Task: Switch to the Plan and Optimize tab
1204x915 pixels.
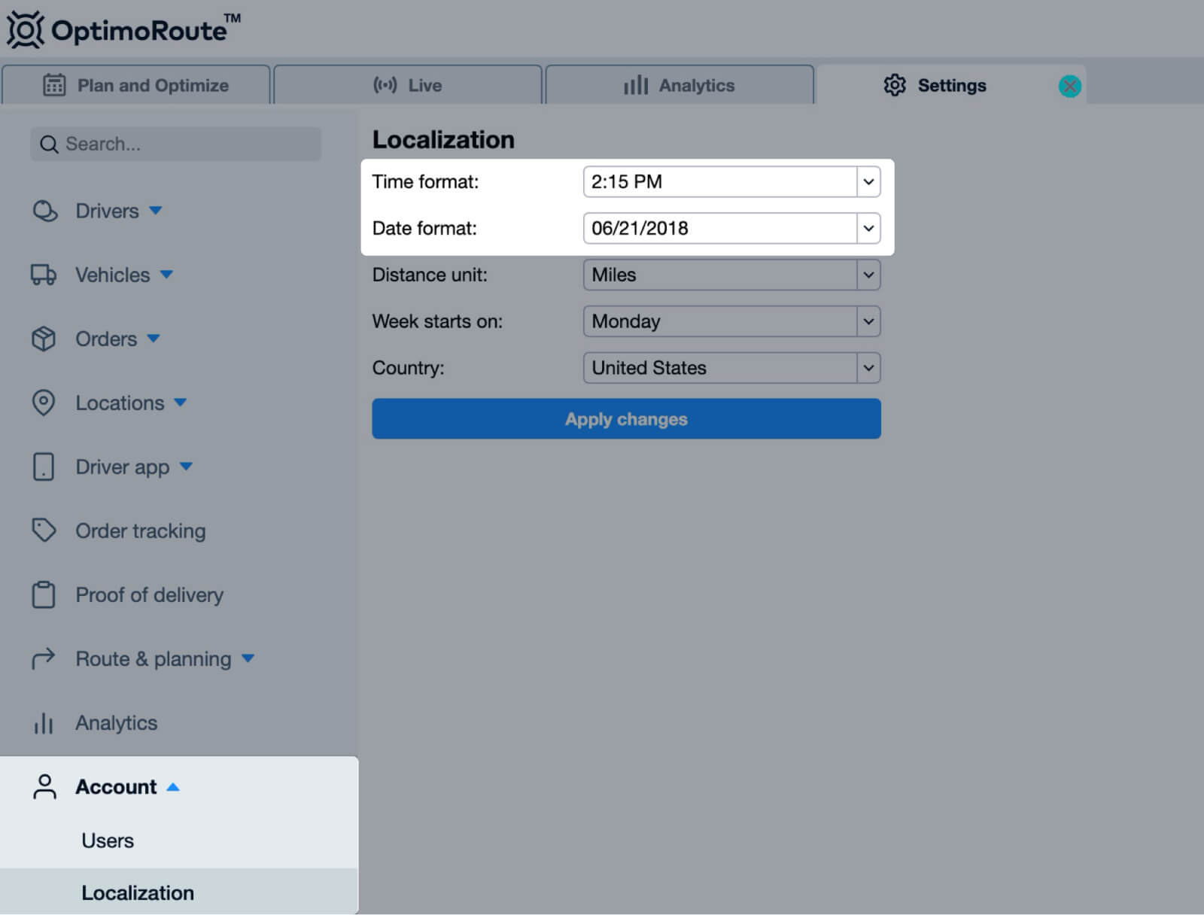Action: [x=136, y=86]
